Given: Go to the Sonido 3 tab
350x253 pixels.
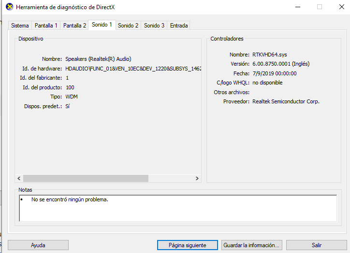Looking at the screenshot, I should point(154,26).
